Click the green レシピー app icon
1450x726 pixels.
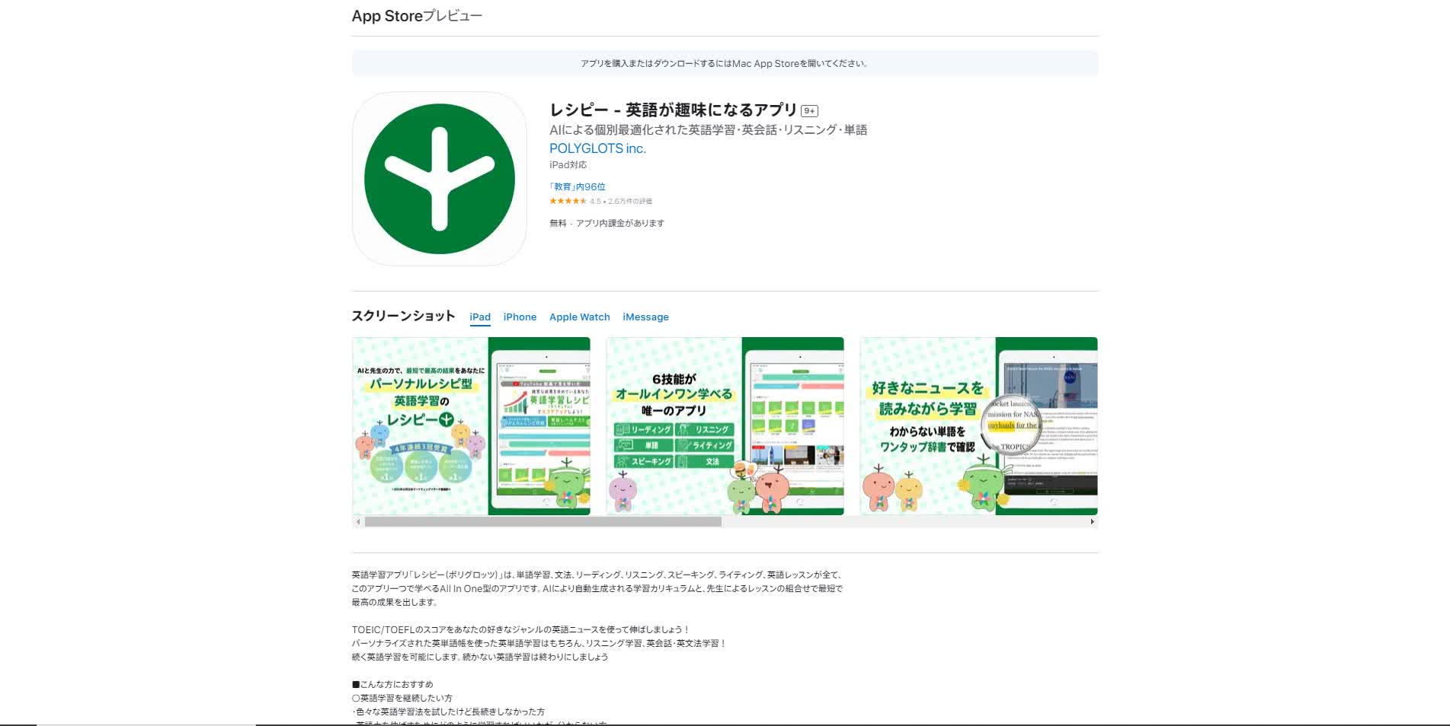pos(439,179)
